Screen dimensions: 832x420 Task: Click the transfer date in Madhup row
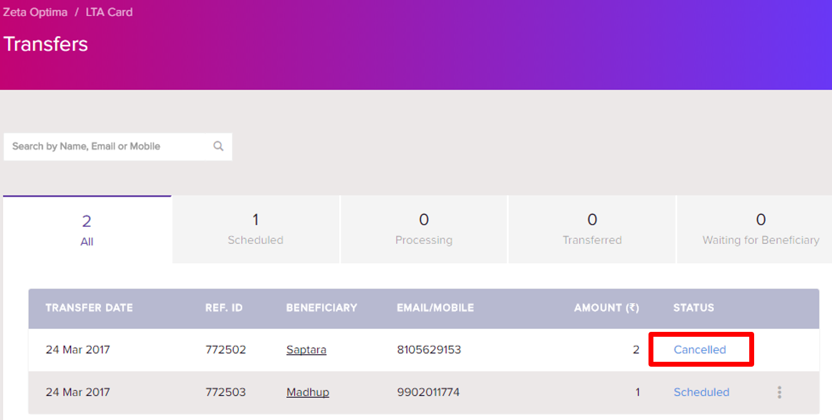tap(78, 392)
